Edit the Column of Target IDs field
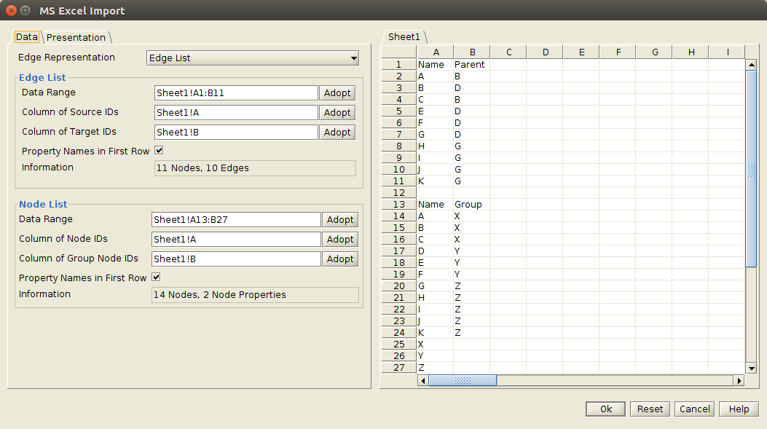 (x=236, y=132)
